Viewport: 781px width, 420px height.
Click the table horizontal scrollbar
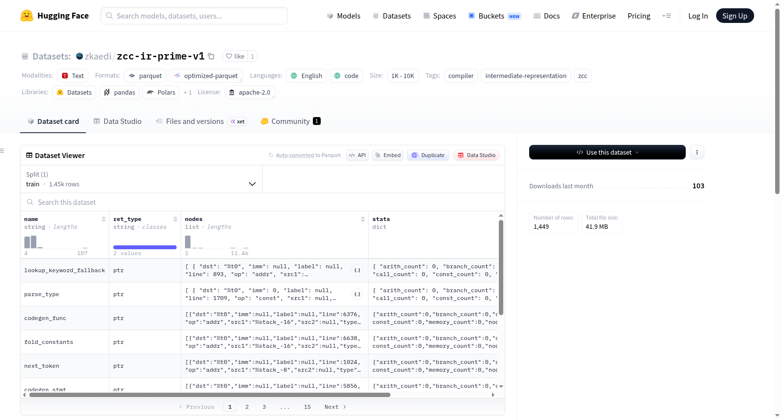[x=210, y=395]
